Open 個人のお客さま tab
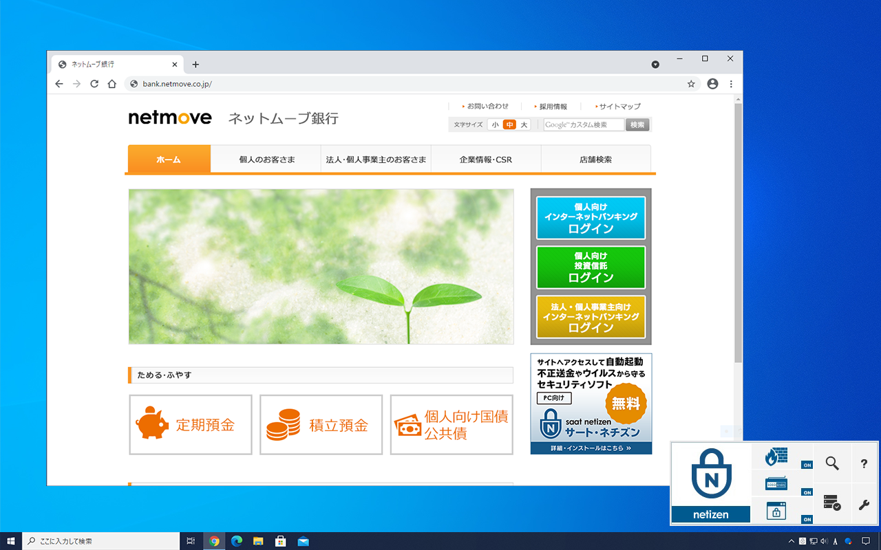The image size is (881, 550). click(x=267, y=159)
